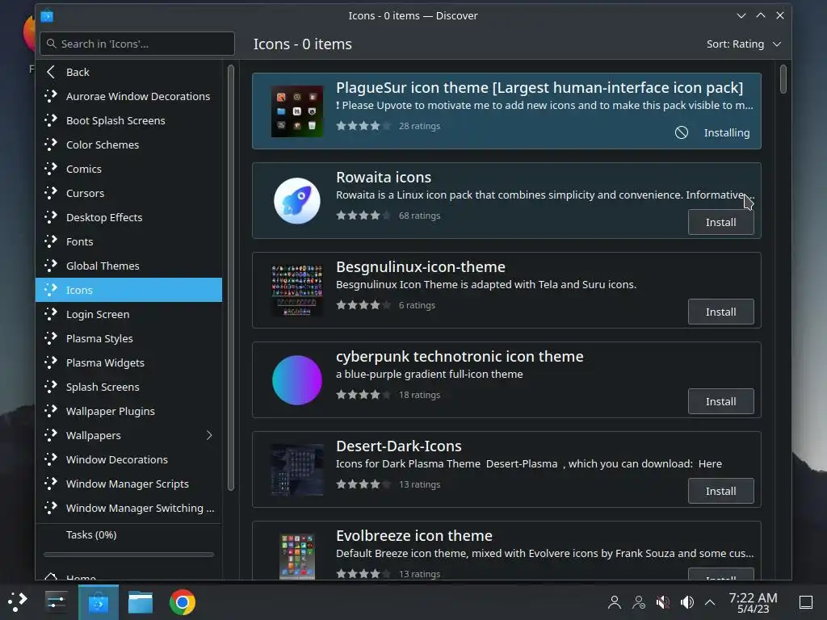The height and width of the screenshot is (620, 827).
Task: Open the Evolbreeze icon theme title
Action: pyautogui.click(x=414, y=536)
